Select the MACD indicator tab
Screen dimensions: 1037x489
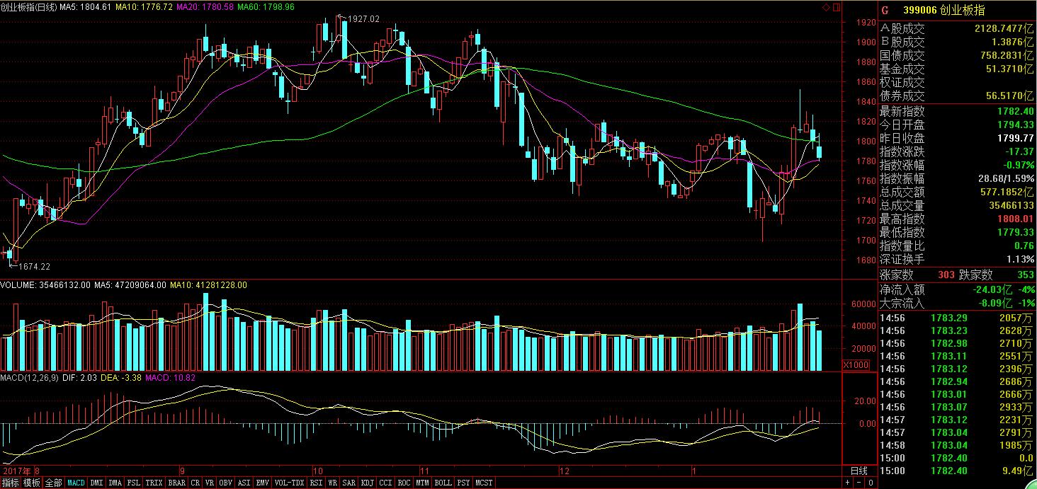(x=76, y=483)
